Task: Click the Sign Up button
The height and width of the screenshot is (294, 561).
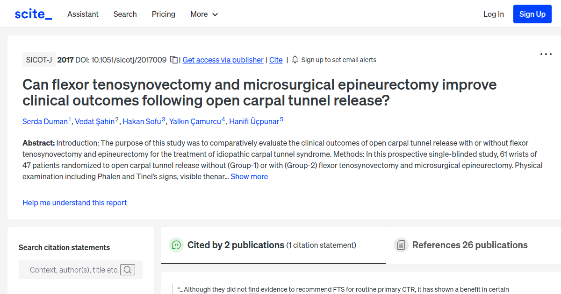Action: [x=532, y=14]
